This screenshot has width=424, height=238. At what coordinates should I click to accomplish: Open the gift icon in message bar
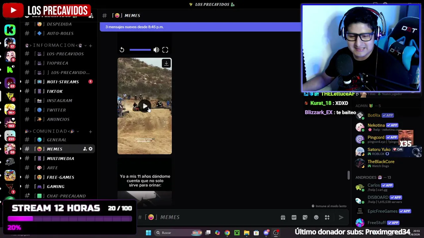[283, 217]
